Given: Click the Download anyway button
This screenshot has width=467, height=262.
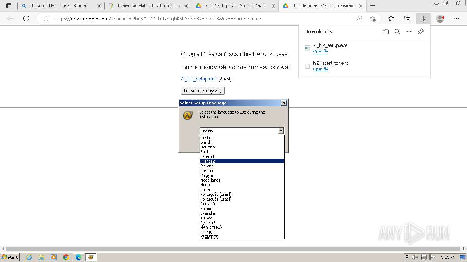Looking at the screenshot, I should pyautogui.click(x=203, y=91).
